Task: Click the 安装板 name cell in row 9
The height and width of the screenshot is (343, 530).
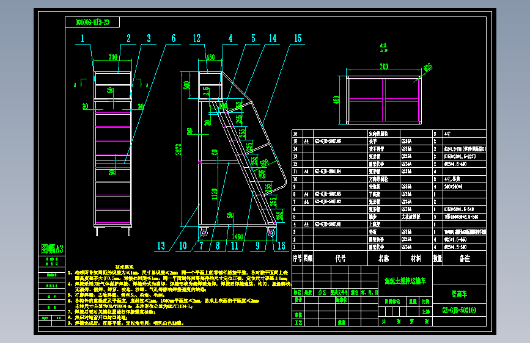Action: pyautogui.click(x=375, y=187)
